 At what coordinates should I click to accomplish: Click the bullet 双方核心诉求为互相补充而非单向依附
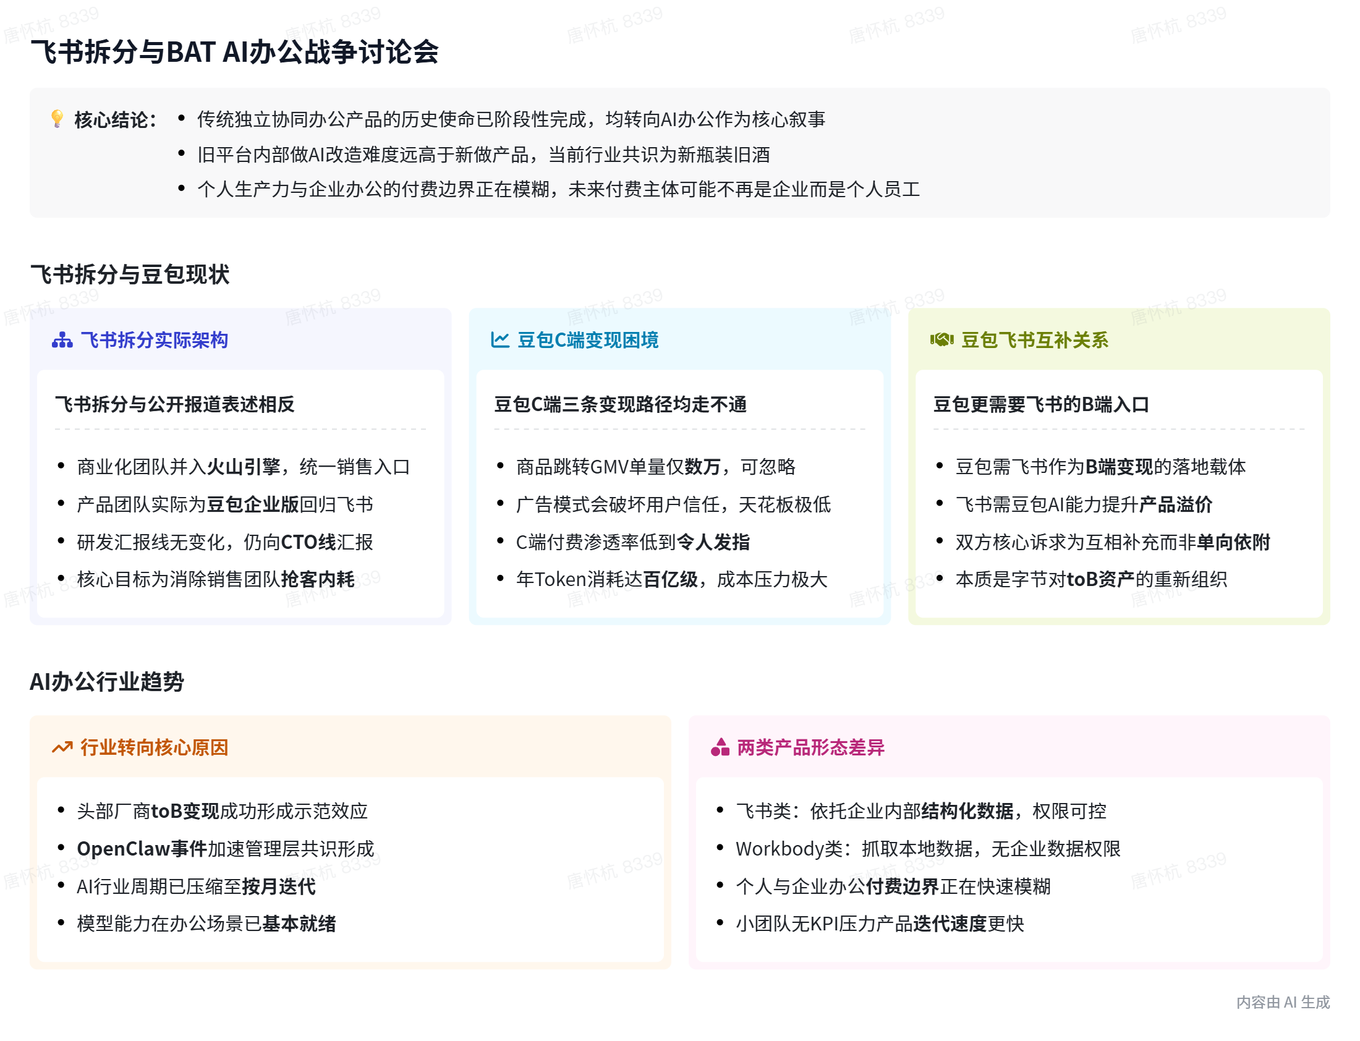[1113, 542]
